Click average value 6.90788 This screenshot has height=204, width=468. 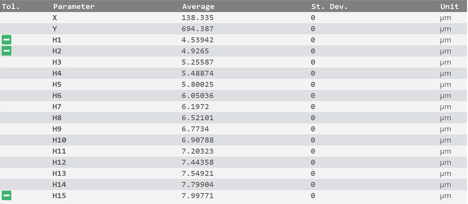197,140
